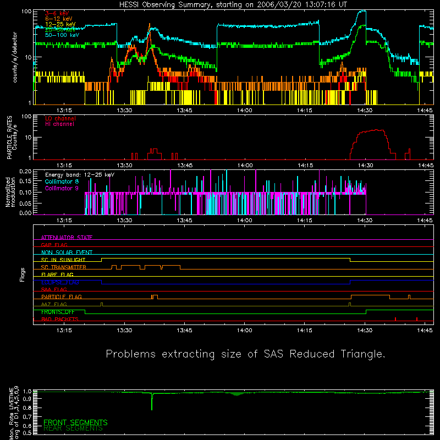Click the livetime dip in the bottom plot
Image resolution: width=440 pixels, height=440 pixels.
coord(152,402)
